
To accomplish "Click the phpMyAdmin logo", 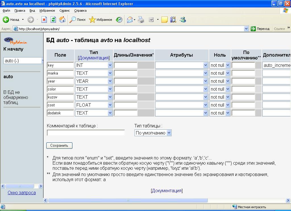I will tap(16, 41).
